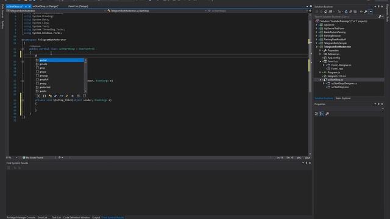This screenshot has width=390, height=219.
Task: Select the ParsingReadFootball project
Action: [x=335, y=40]
